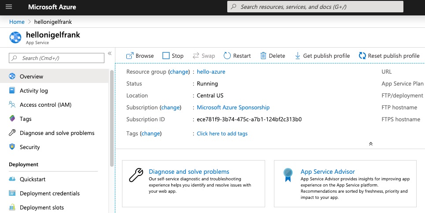Viewport: 425px width, 213px height.
Task: Click the Browse toolbar icon
Action: coord(130,56)
